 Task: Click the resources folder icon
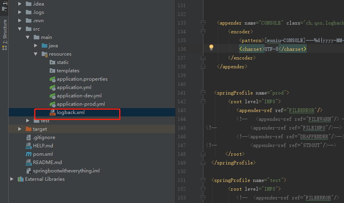(44, 54)
